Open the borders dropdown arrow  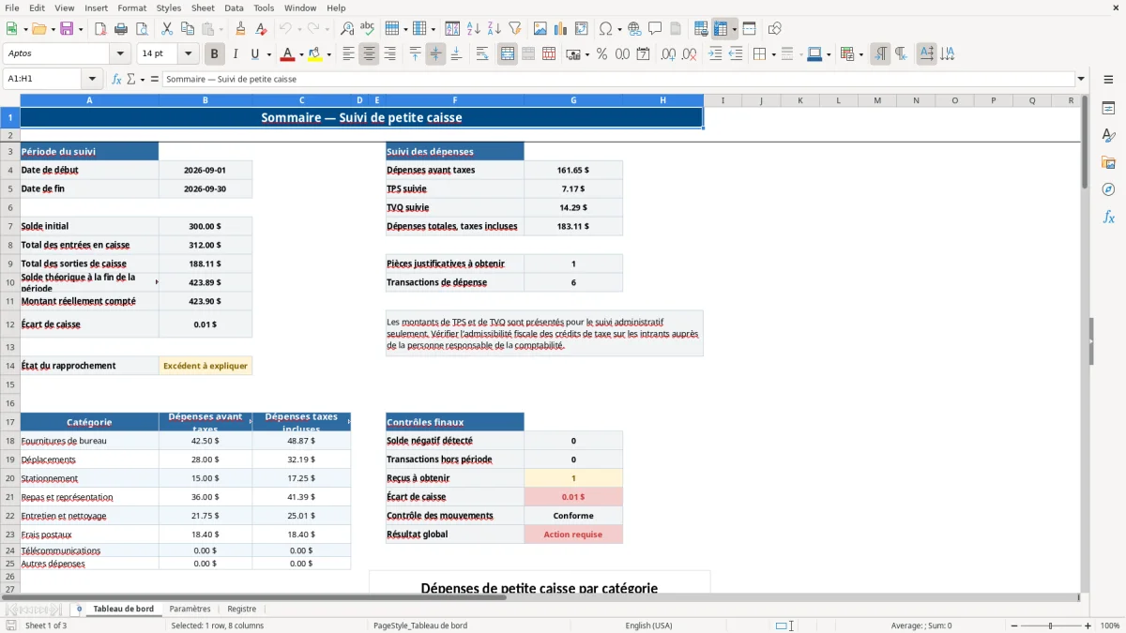point(773,54)
